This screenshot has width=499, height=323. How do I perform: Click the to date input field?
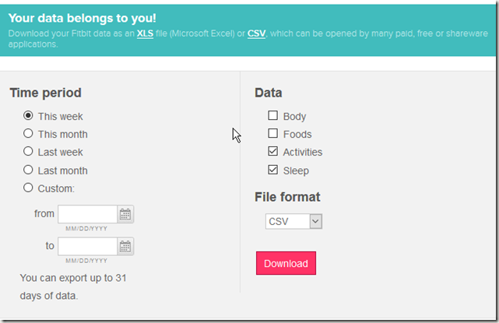(x=87, y=246)
